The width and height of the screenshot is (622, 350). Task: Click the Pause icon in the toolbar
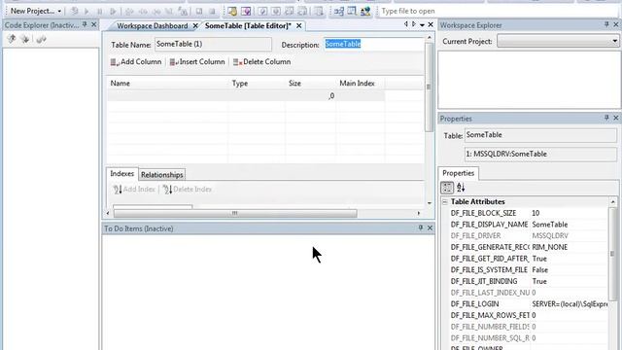tap(99, 11)
